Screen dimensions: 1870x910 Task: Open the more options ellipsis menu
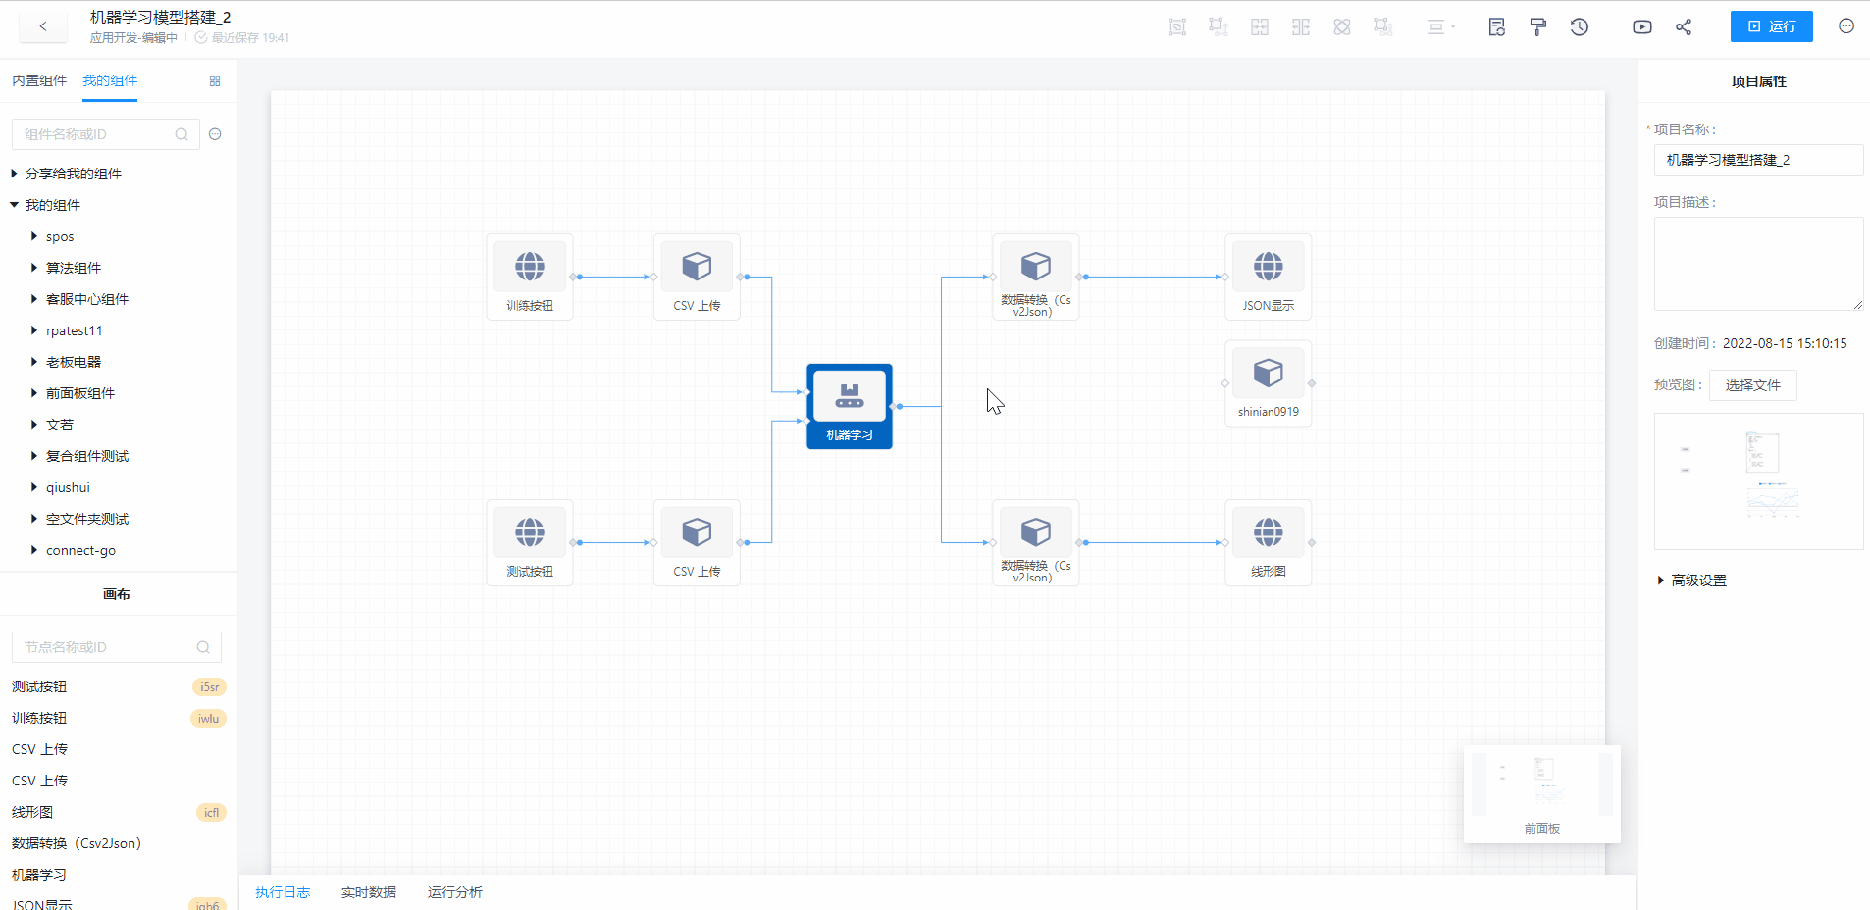click(x=1845, y=26)
